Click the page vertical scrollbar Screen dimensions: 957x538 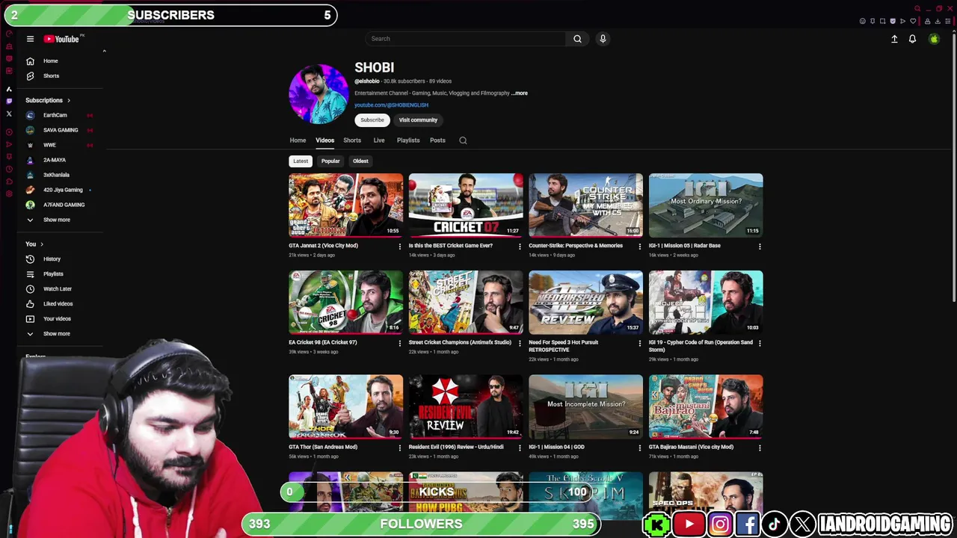[x=953, y=168]
